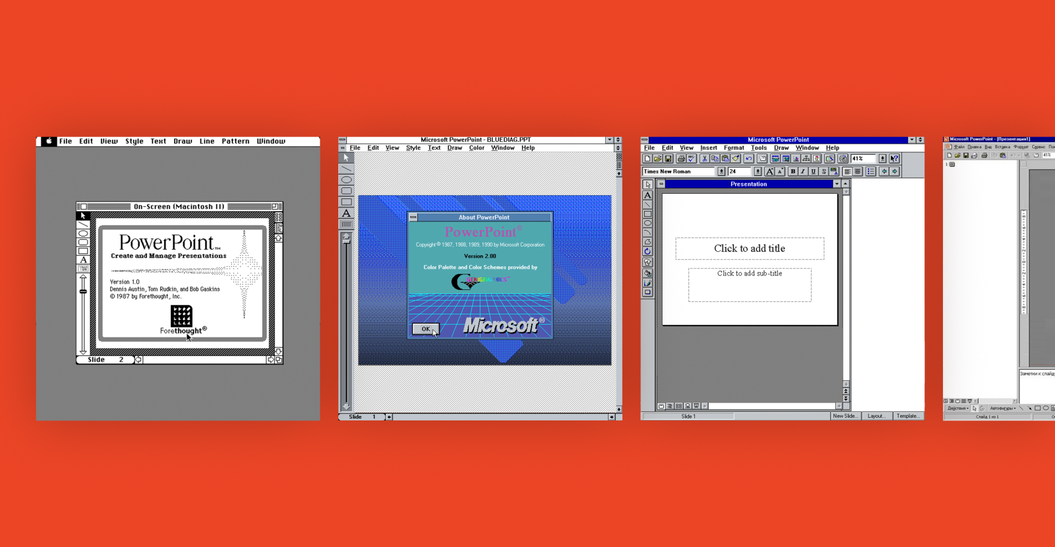Click Promote left arrow icon in formatting toolbar
This screenshot has width=1055, height=547.
pos(884,171)
